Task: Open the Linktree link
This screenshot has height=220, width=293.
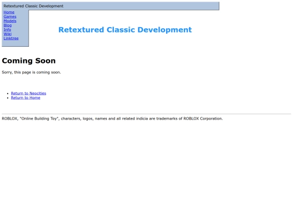Action: (x=11, y=38)
